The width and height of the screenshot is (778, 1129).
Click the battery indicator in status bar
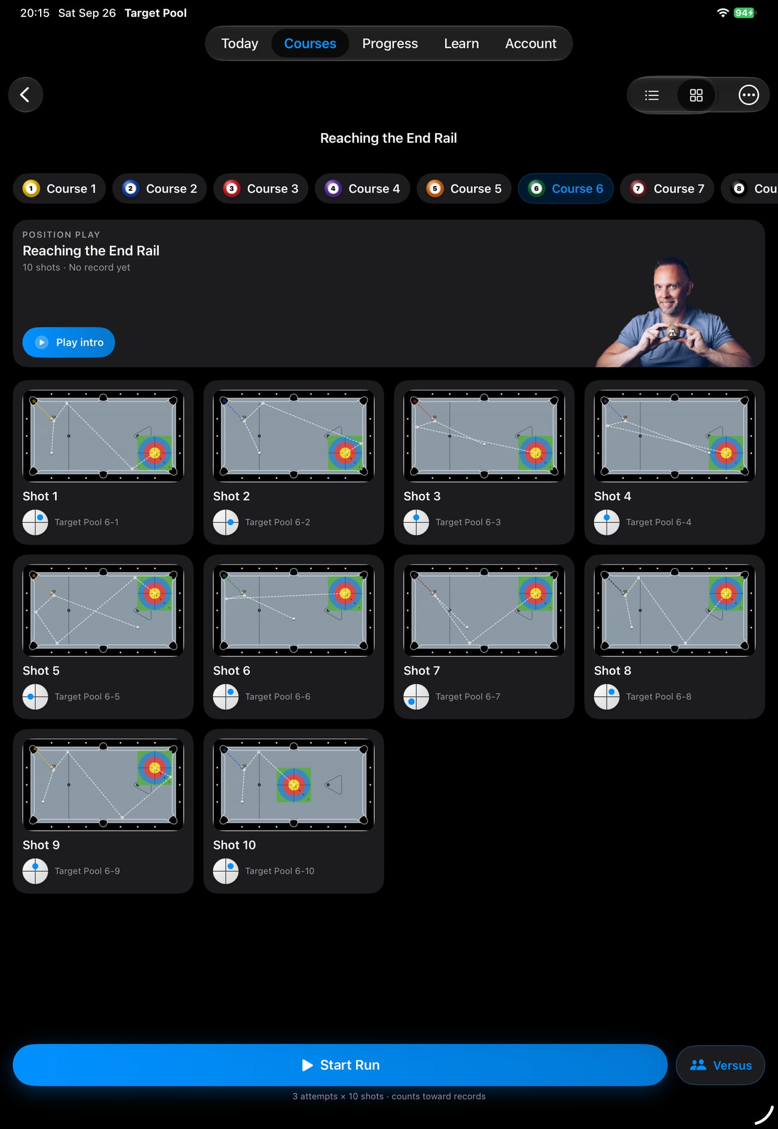tap(744, 13)
